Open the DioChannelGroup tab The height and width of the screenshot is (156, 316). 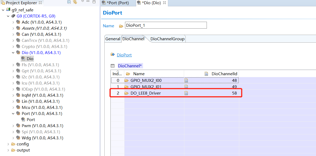click(x=167, y=39)
